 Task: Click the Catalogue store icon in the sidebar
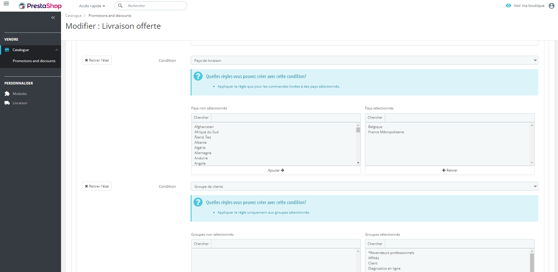pos(7,50)
